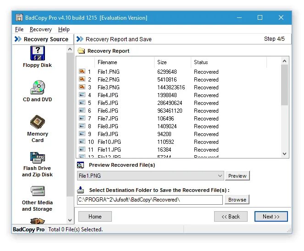
Task: Click the size value 963461120
Action: click(x=170, y=110)
